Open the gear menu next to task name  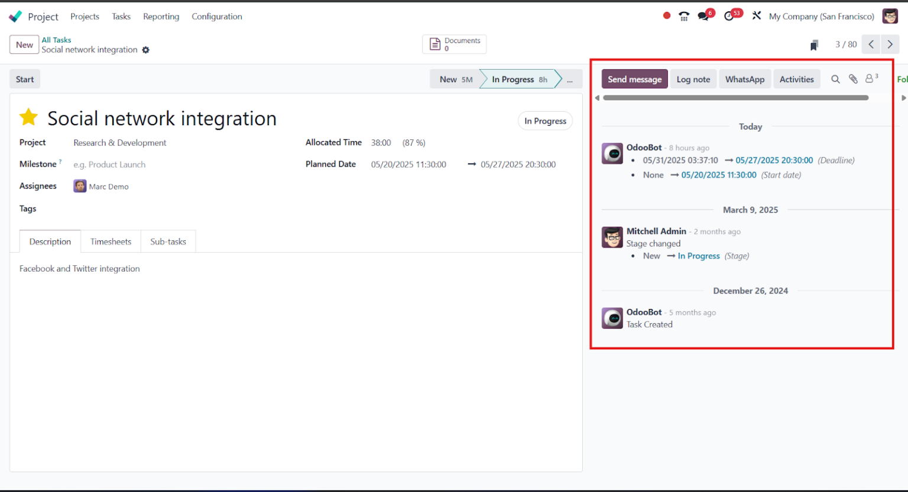pyautogui.click(x=145, y=50)
